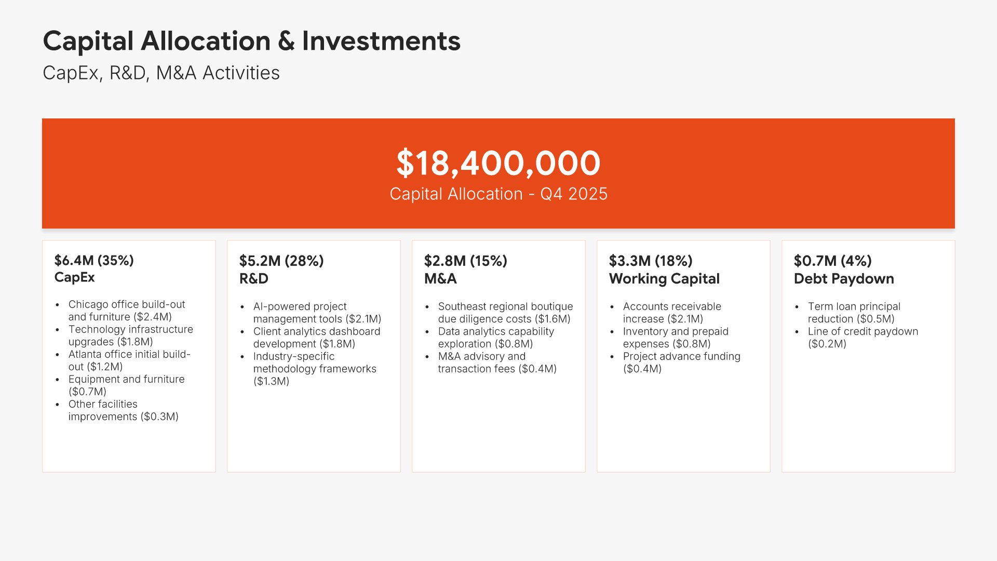
Task: Select the Capital Allocation - Q4 2025 caption
Action: (x=498, y=194)
